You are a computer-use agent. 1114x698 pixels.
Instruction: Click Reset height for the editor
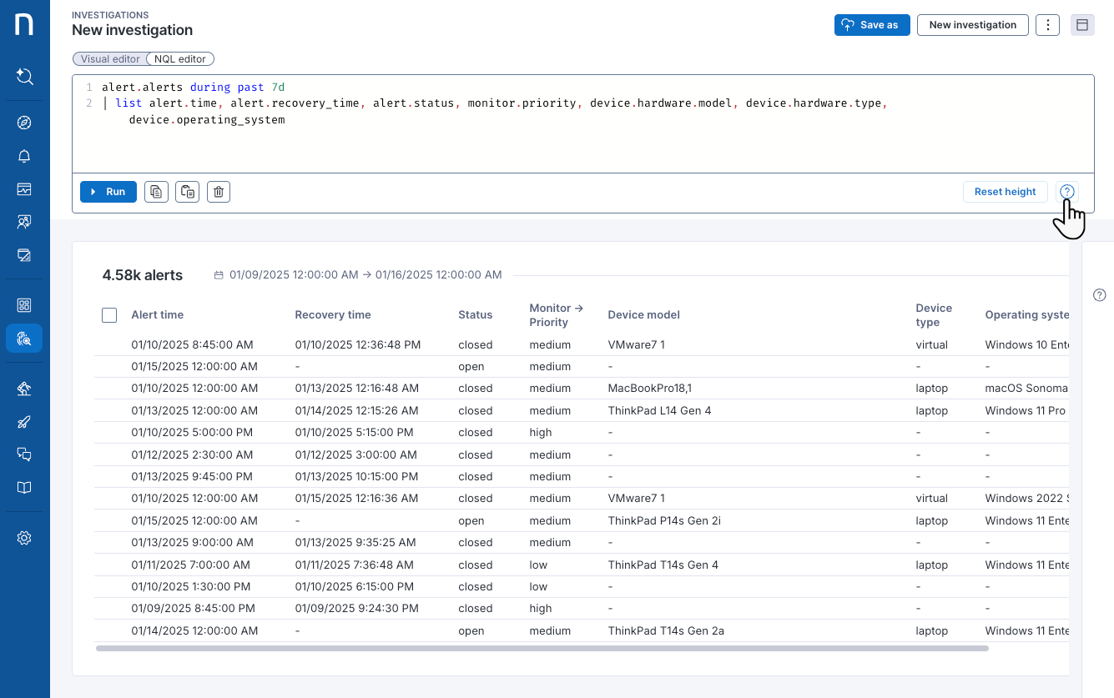tap(1005, 191)
